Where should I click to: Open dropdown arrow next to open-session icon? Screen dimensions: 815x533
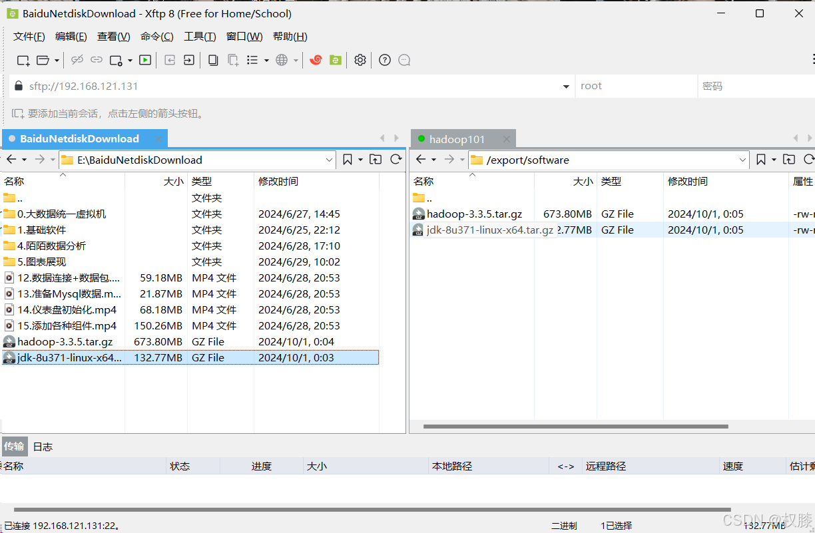click(x=57, y=60)
